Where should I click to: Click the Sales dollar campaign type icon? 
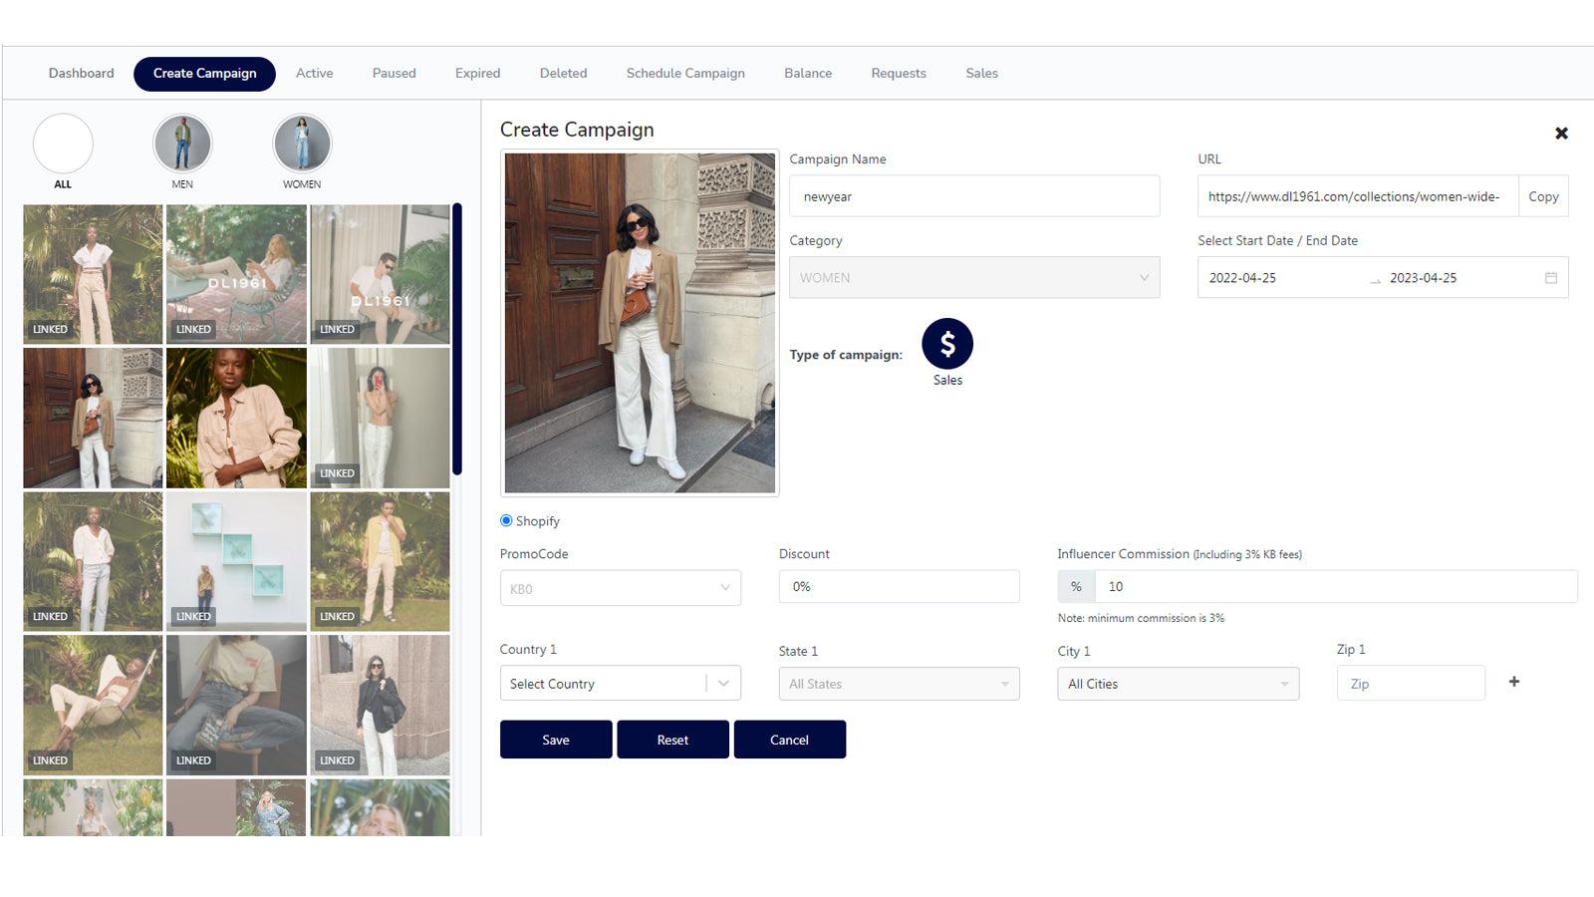946,343
